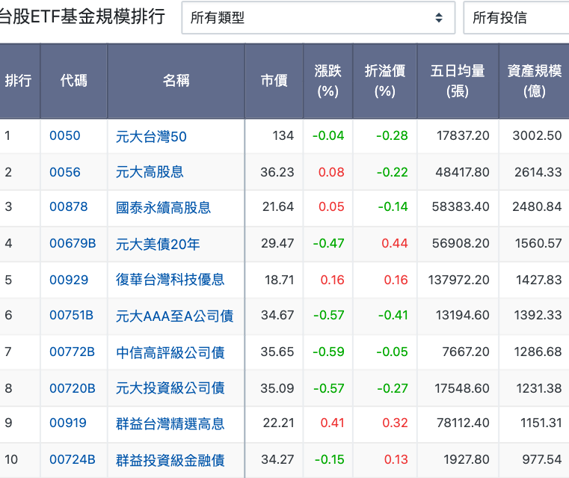Open 元大美債20年 fund link
The image size is (569, 478).
[x=158, y=244]
